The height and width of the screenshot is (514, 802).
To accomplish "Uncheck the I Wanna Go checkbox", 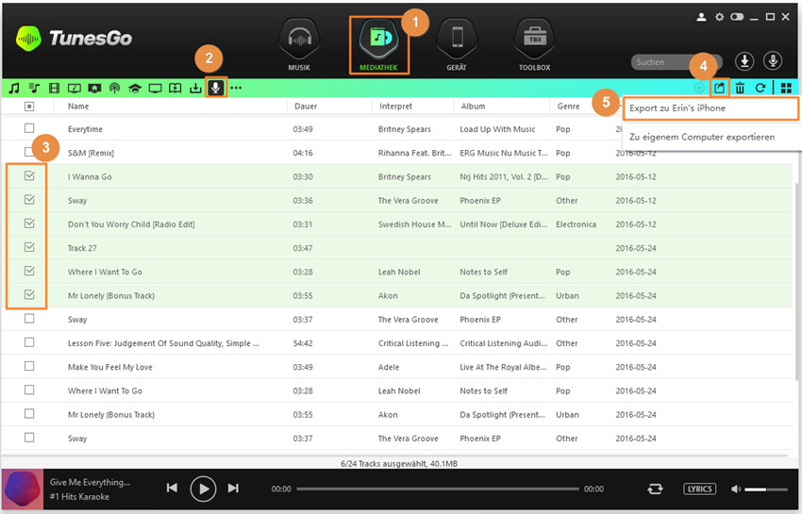I will tap(29, 176).
